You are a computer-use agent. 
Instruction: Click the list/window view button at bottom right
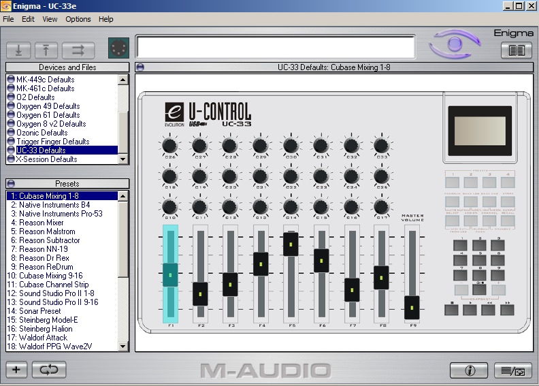point(513,370)
